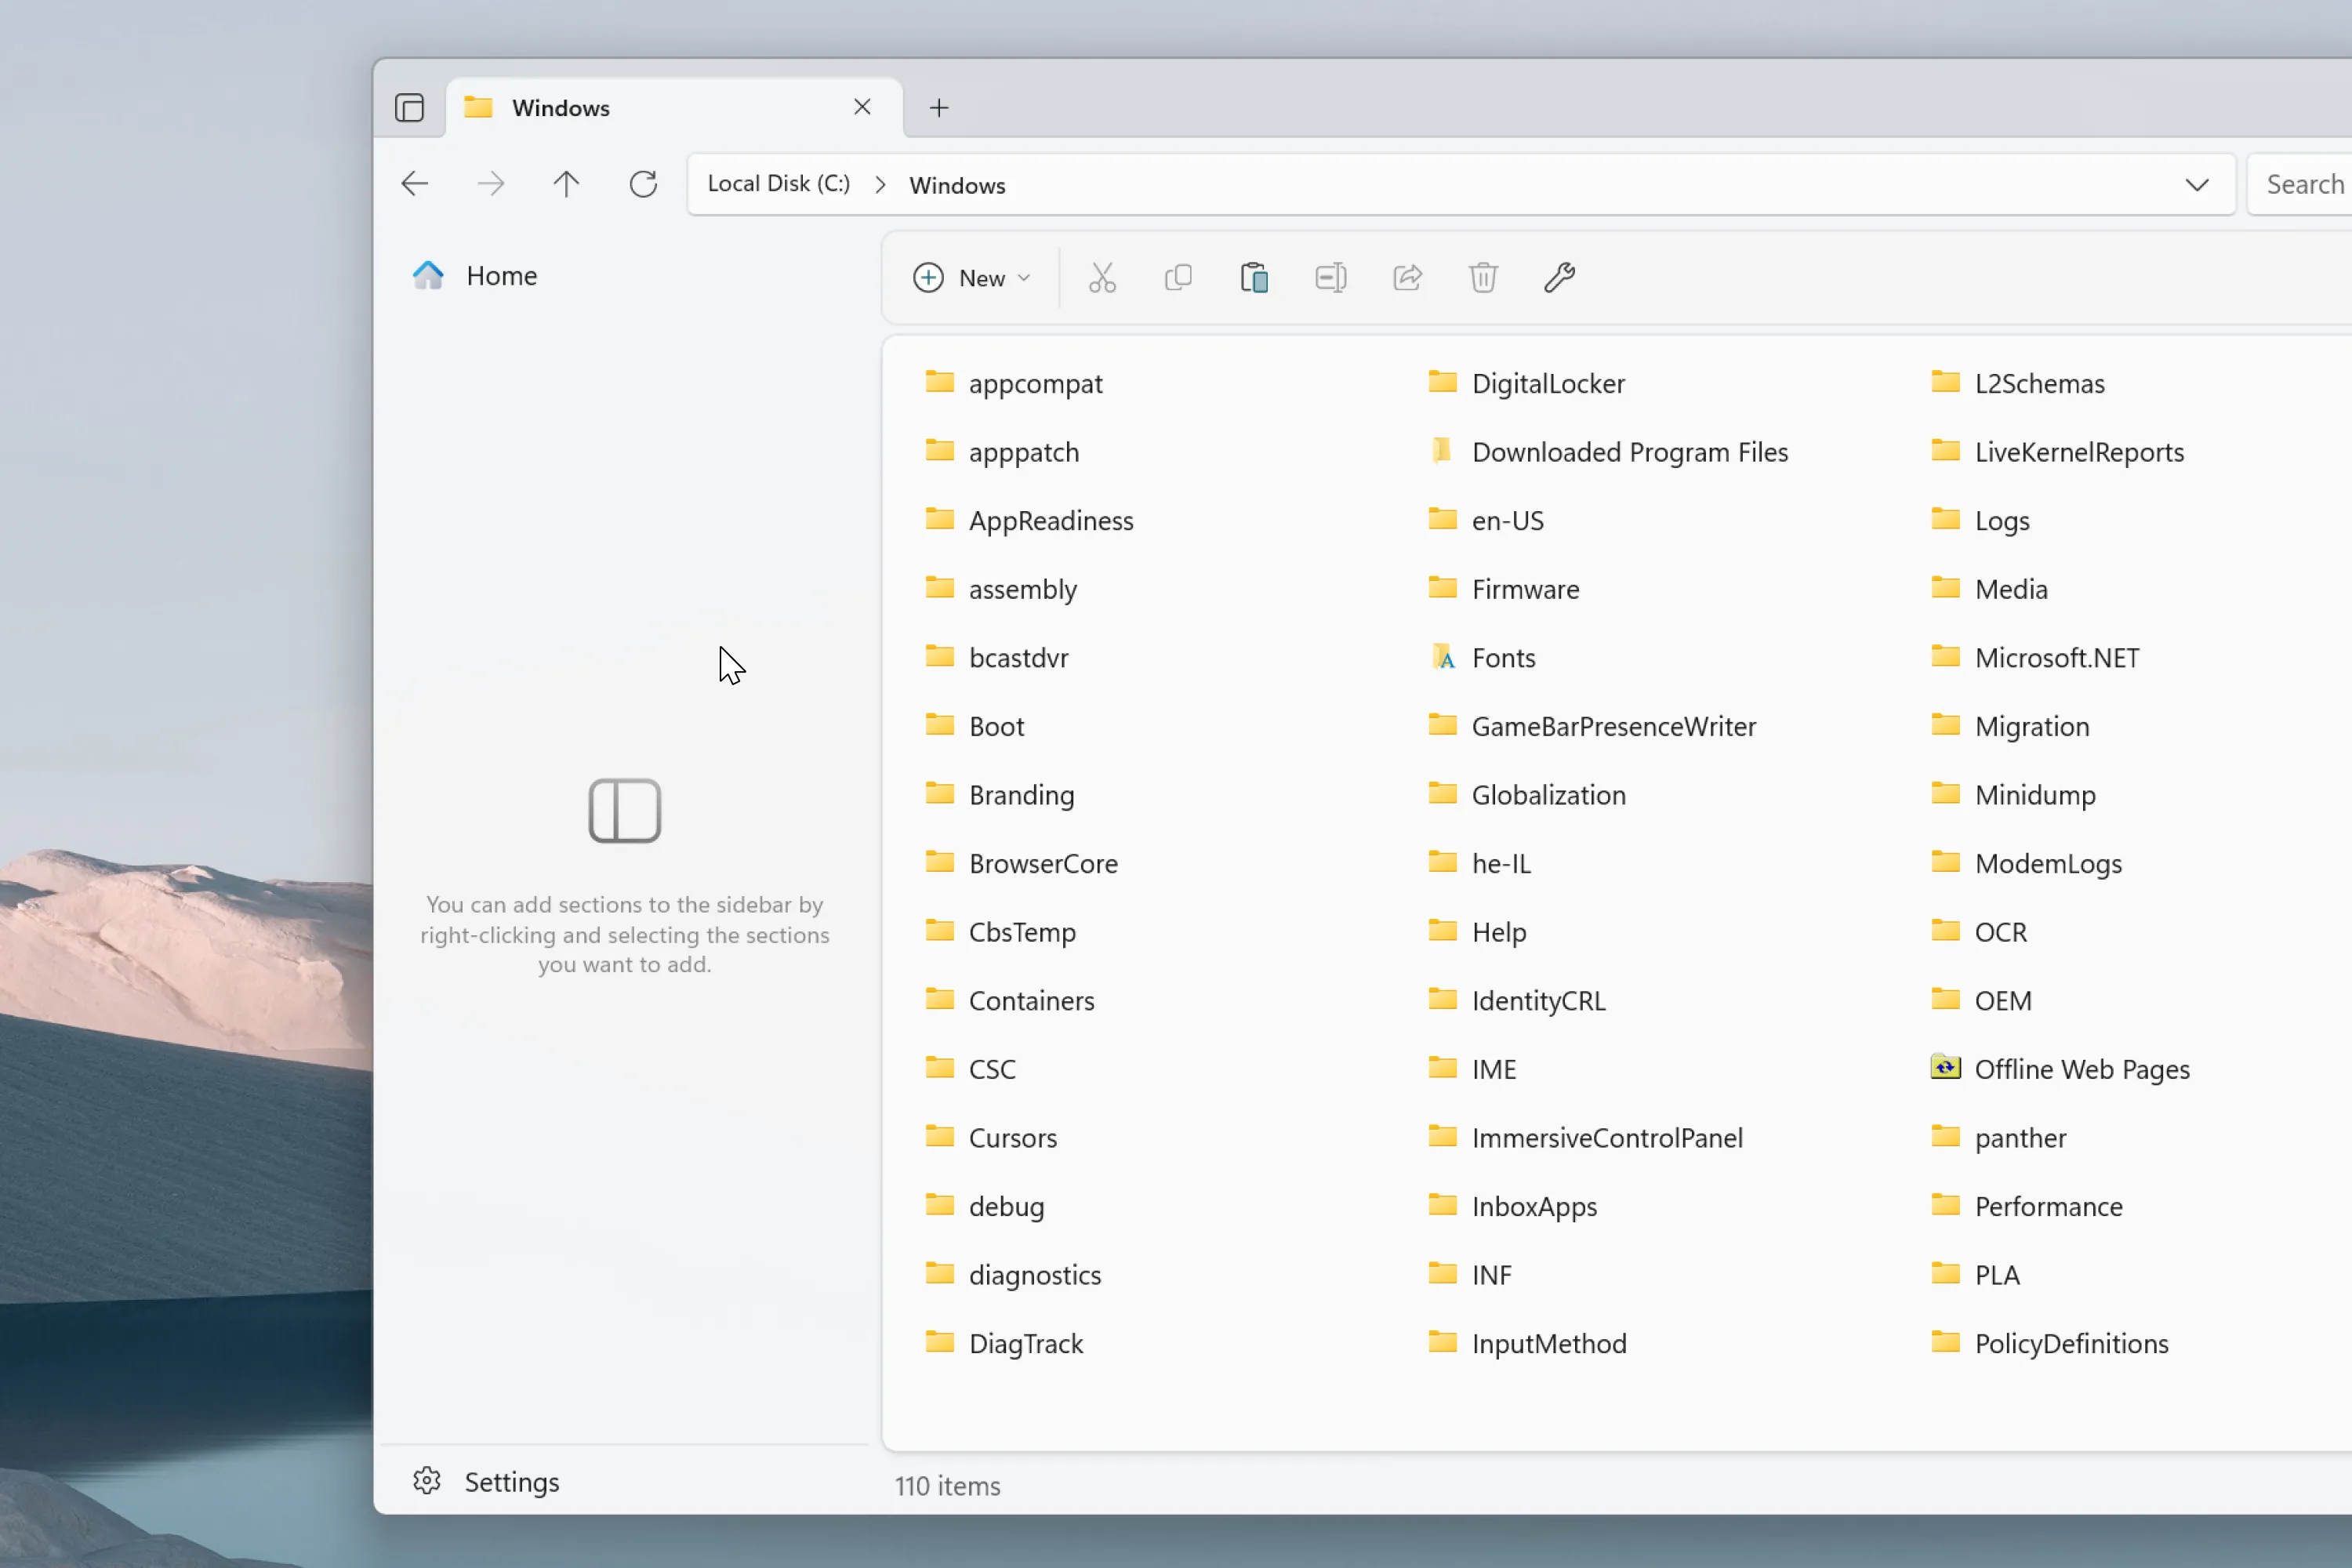
Task: Click the Share icon
Action: pyautogui.click(x=1406, y=277)
